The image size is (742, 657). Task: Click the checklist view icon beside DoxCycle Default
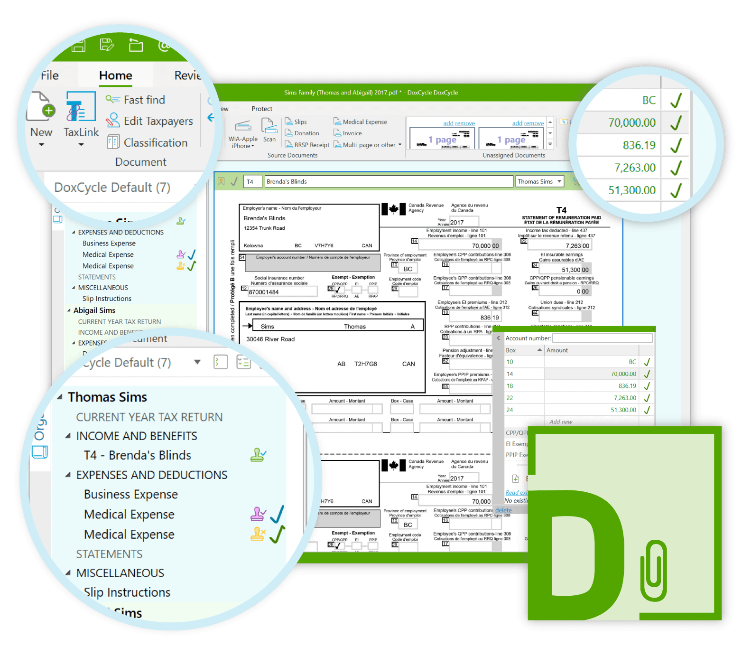pos(243,362)
